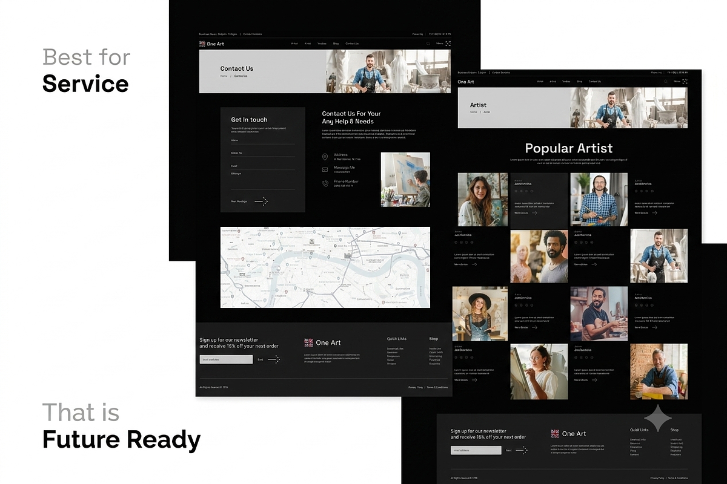Open photo of woman wearing black hat

pyautogui.click(x=480, y=313)
